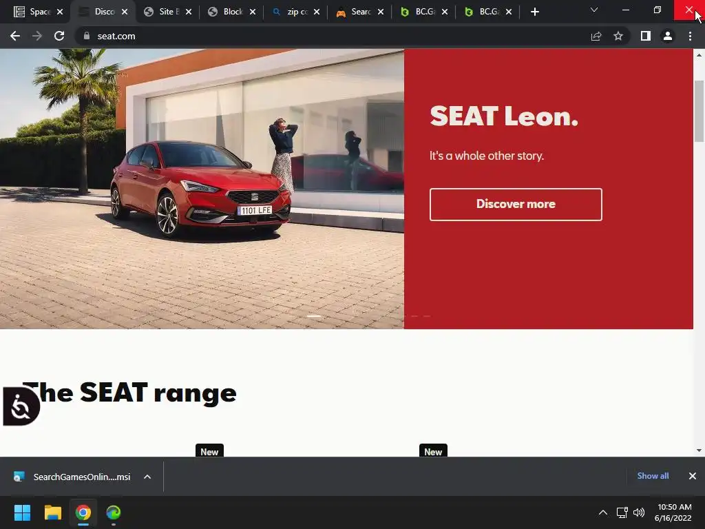Open the Chrome three-dot menu
The width and height of the screenshot is (705, 529).
coord(690,36)
